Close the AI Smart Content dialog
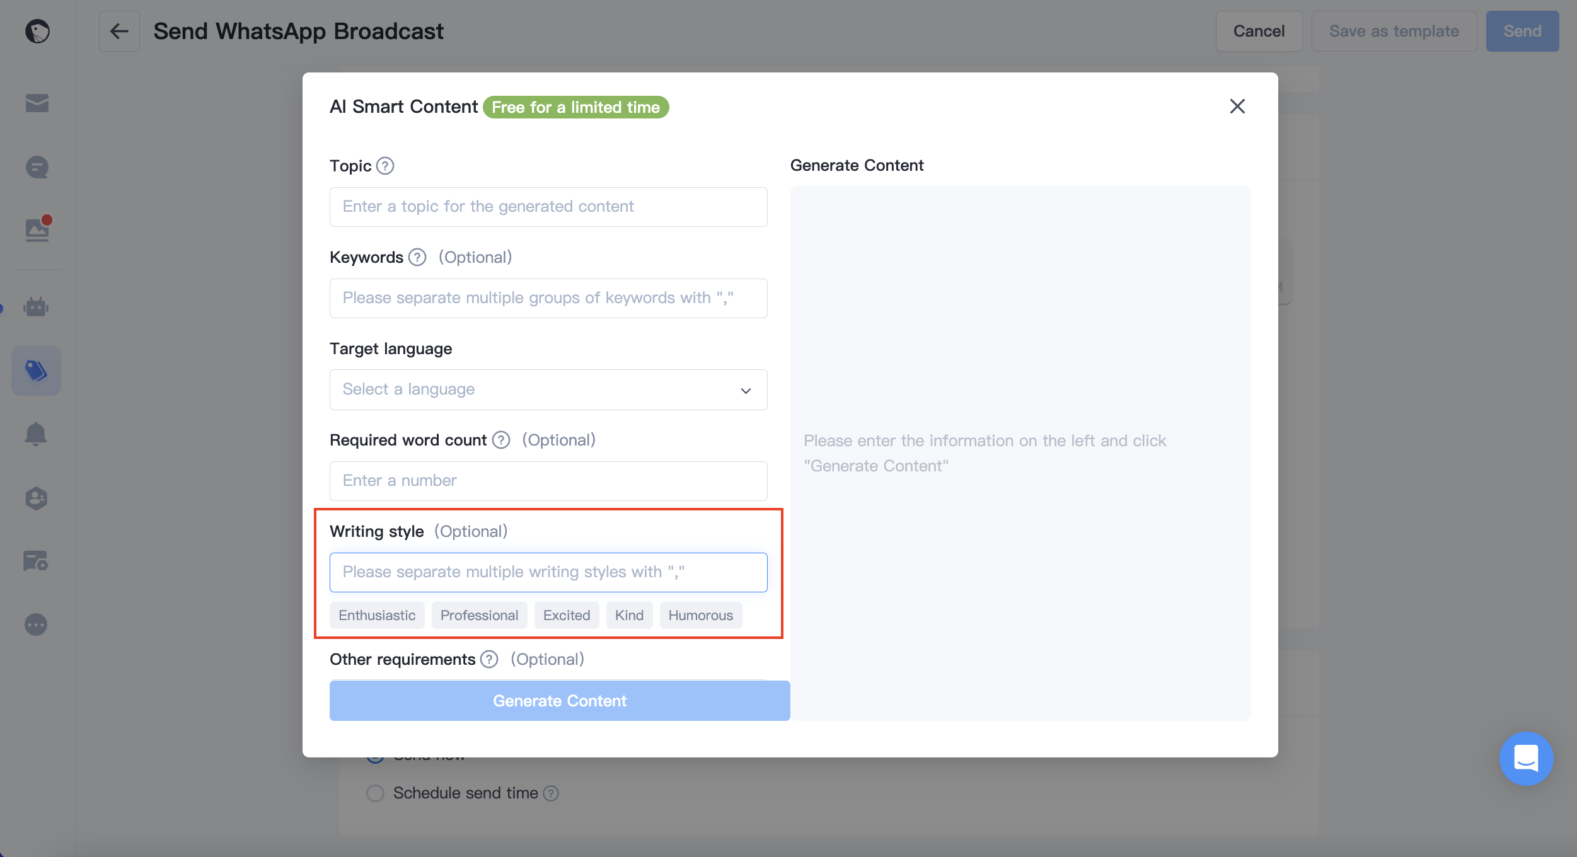Image resolution: width=1577 pixels, height=857 pixels. click(1237, 106)
